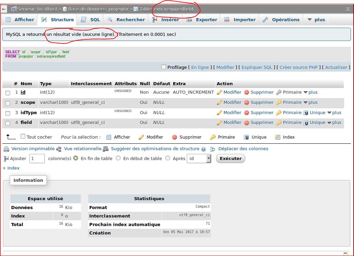Click the number of columns input field
354x256 pixels.
[37, 158]
